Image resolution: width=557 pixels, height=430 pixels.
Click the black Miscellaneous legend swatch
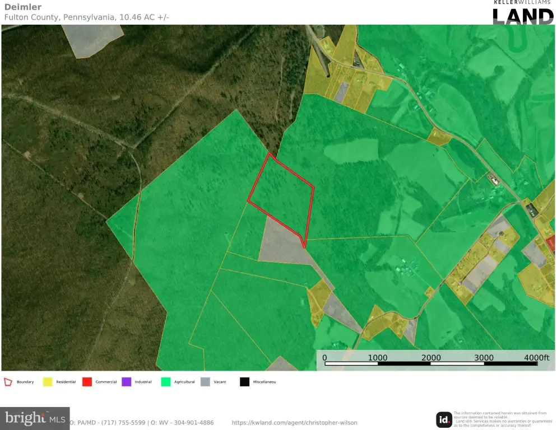coord(244,382)
